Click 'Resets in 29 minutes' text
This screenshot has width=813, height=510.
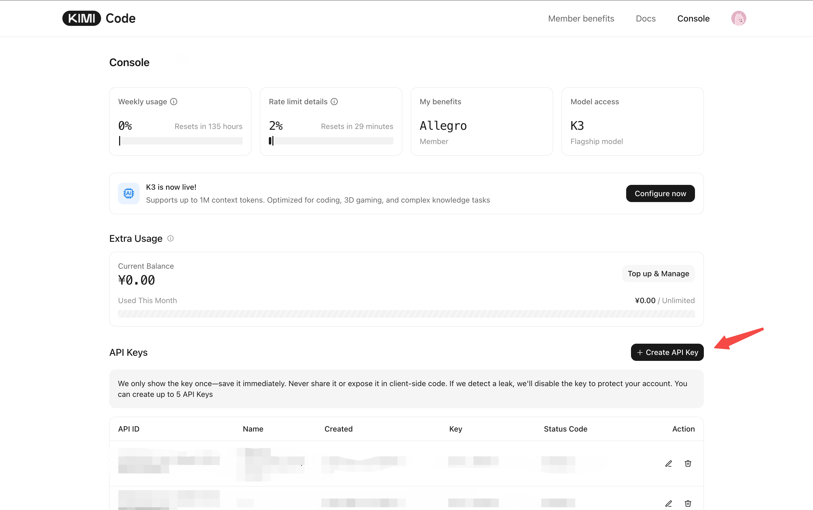pos(357,127)
